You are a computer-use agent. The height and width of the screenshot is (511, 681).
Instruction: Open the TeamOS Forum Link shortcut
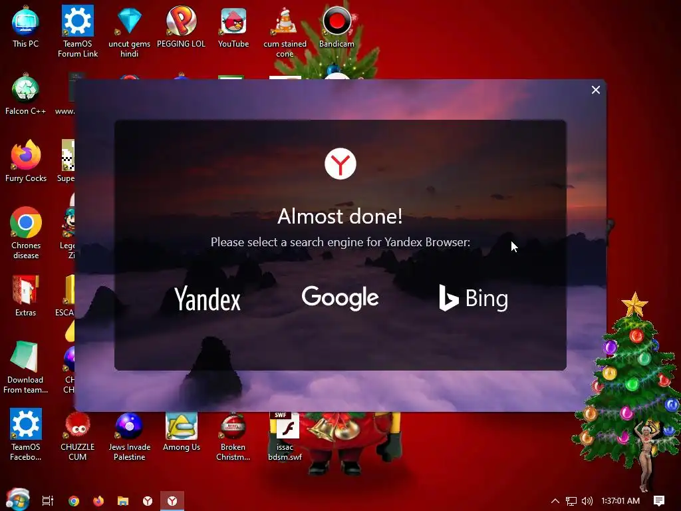[78, 31]
